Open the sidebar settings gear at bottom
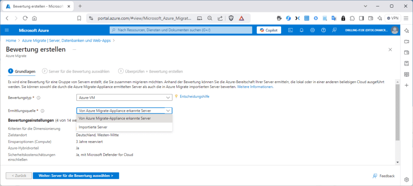Image resolution: width=413 pixels, height=186 pixels. tap(407, 180)
